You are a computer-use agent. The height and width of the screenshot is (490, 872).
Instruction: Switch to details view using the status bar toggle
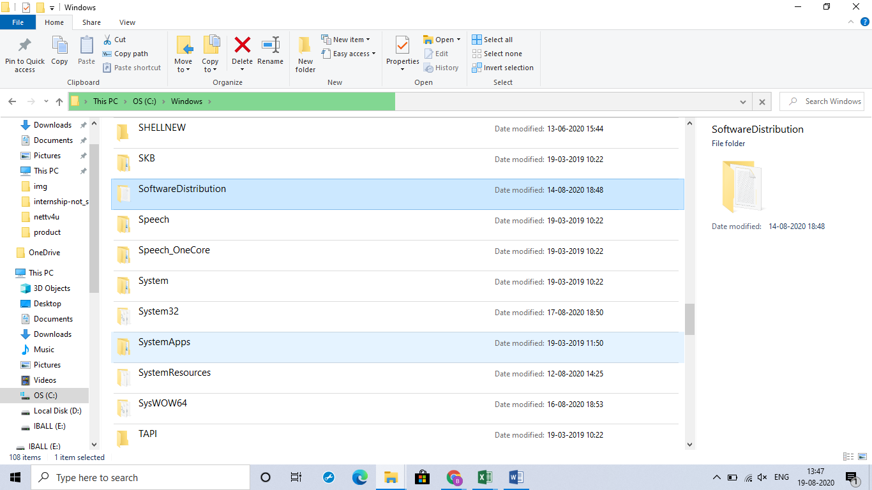tap(848, 457)
